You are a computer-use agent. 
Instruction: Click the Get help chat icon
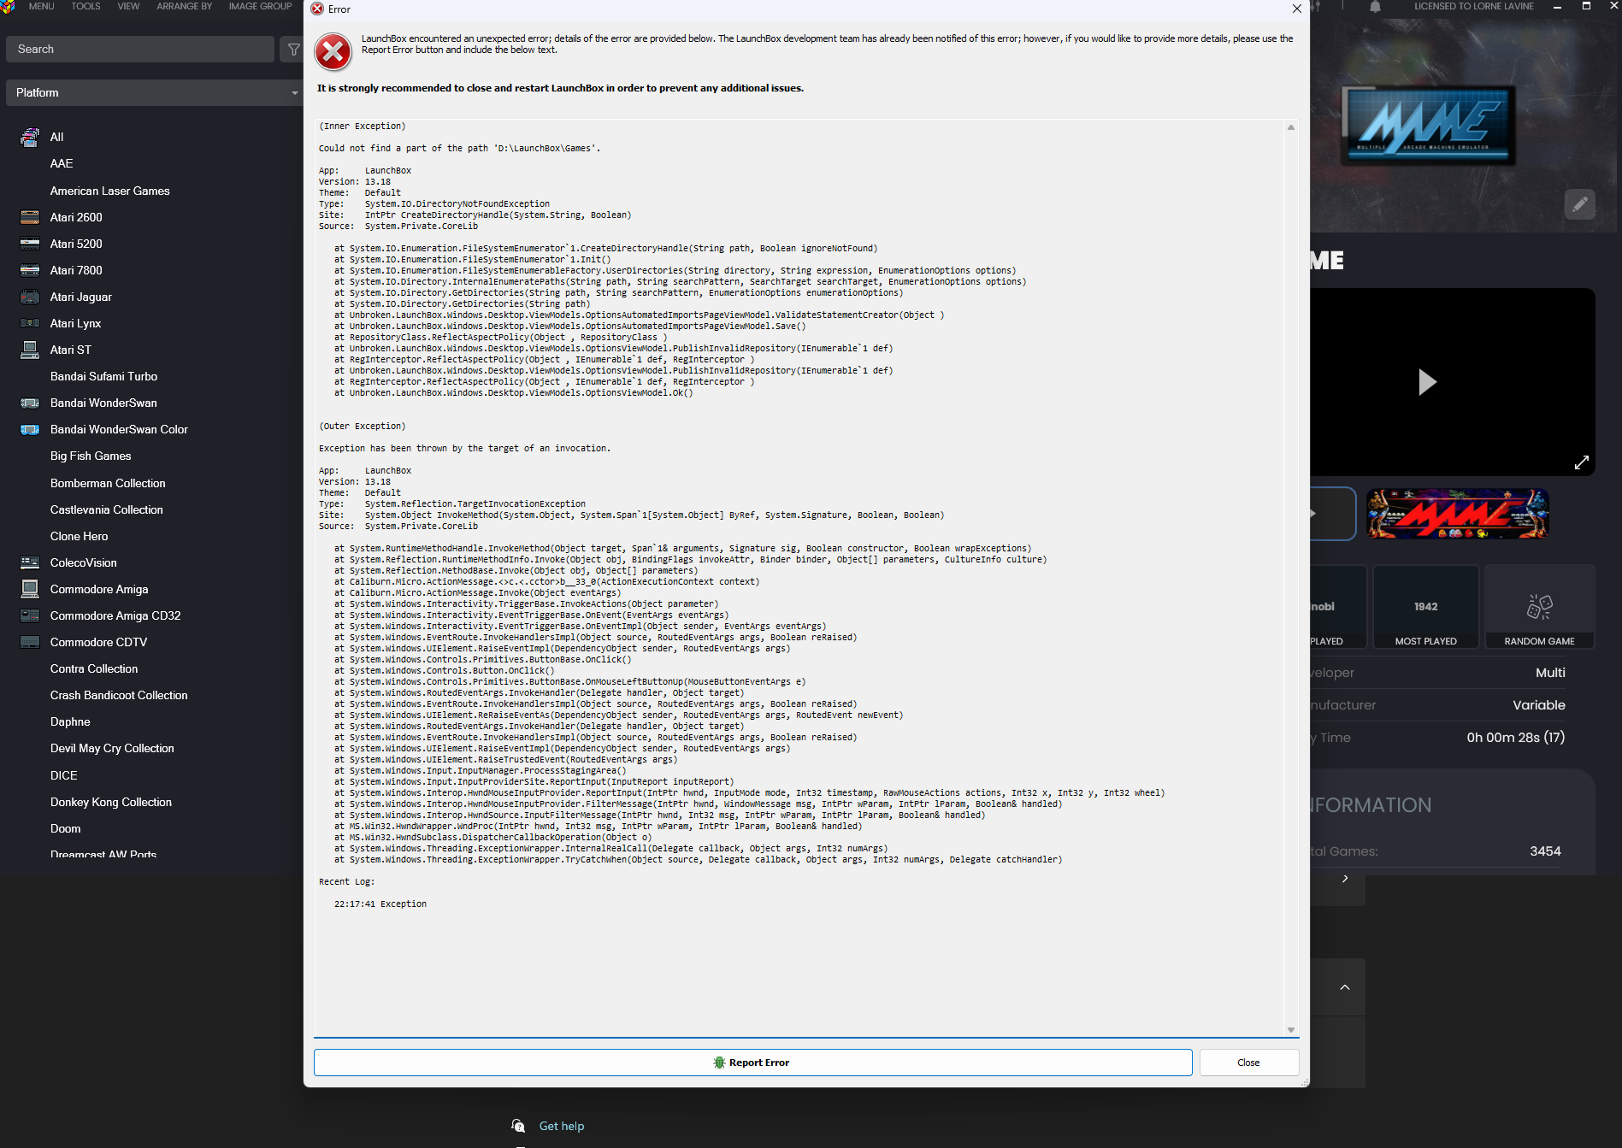[518, 1126]
